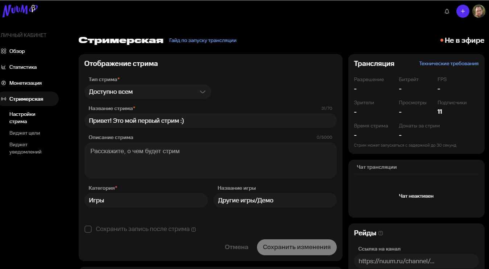Viewport: 489px width, 269px height.
Task: Click the purple plus button
Action: pos(463,11)
